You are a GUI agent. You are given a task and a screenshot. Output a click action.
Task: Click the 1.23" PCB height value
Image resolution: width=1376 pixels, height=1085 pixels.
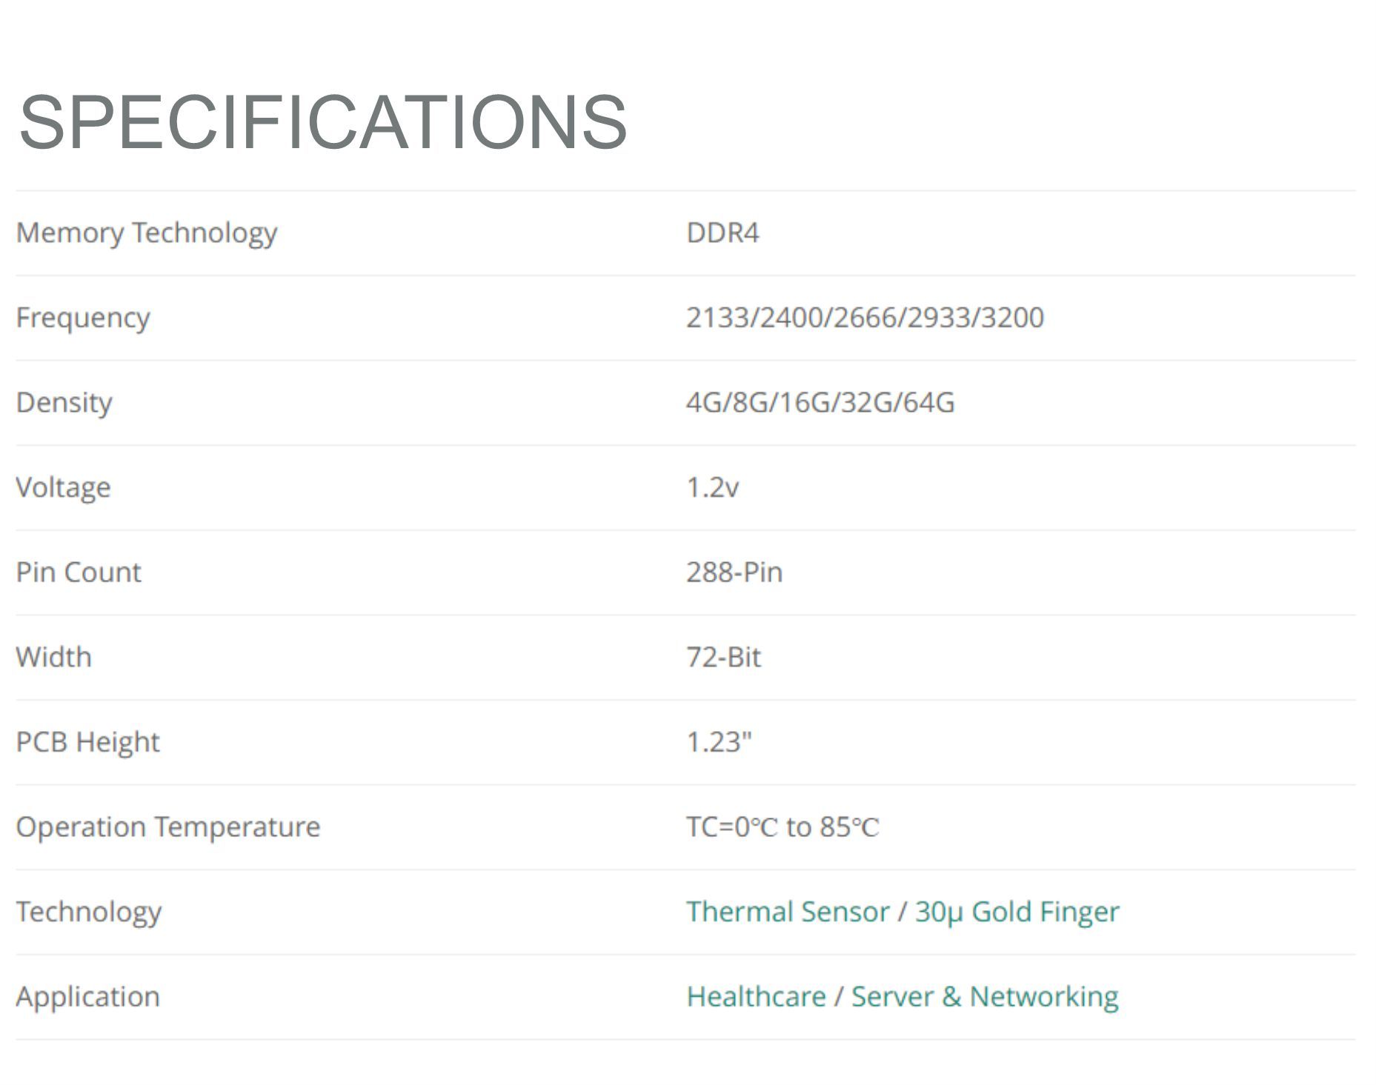(x=719, y=741)
